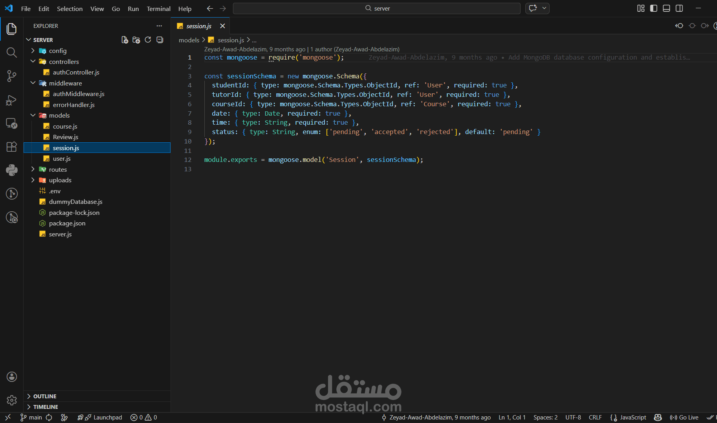717x423 pixels.
Task: Open the Extensions view
Action: click(12, 147)
